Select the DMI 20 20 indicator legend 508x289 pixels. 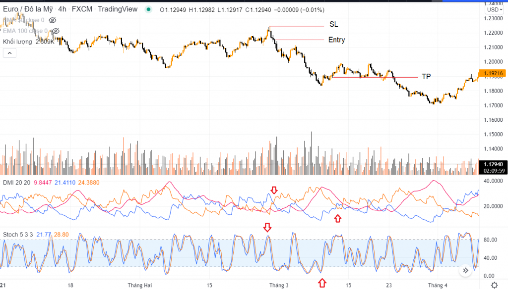(x=16, y=183)
